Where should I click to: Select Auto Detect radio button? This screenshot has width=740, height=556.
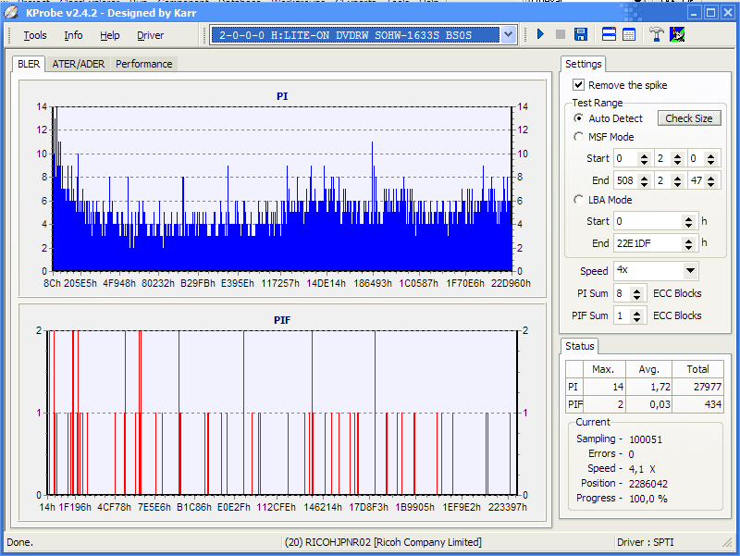point(578,118)
